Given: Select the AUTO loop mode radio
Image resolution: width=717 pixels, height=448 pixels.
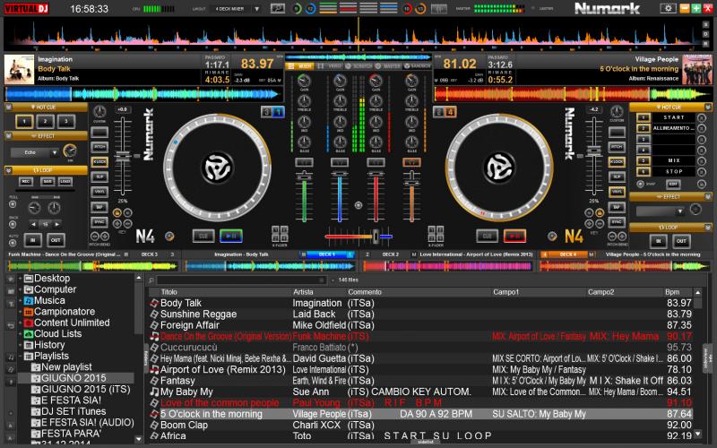Looking at the screenshot, I should pos(13,243).
